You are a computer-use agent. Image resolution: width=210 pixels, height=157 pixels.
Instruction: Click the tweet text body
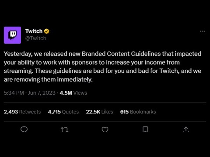coord(102,67)
